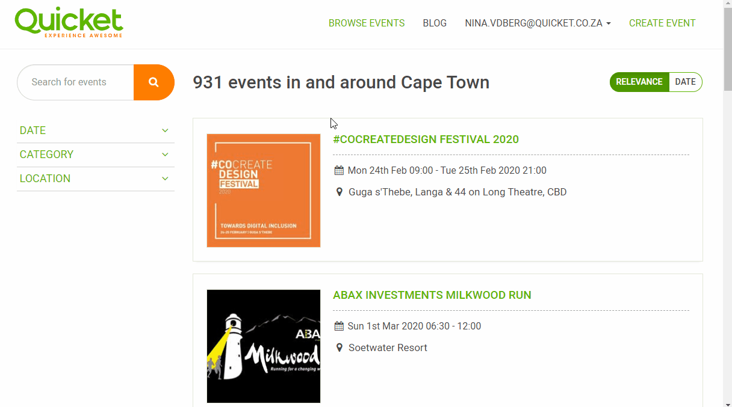Image resolution: width=732 pixels, height=407 pixels.
Task: Open the CoCreate Design Festival thumbnail
Action: [264, 191]
